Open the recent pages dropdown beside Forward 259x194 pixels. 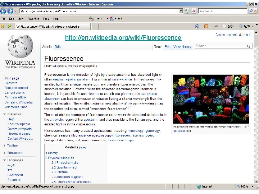[16, 11]
